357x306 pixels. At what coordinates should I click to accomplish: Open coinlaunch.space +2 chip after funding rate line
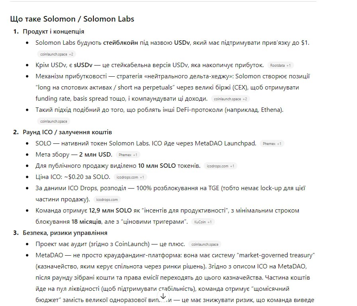(231, 99)
